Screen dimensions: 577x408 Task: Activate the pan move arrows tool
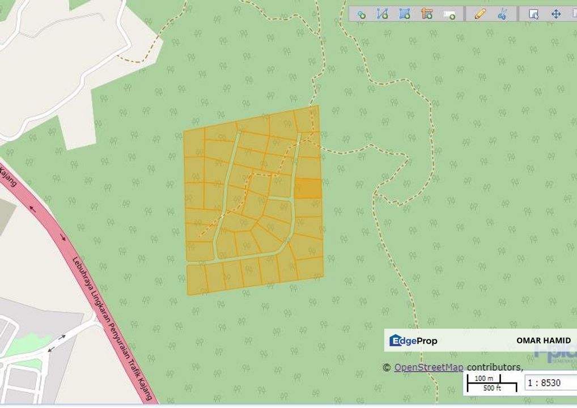[x=556, y=14]
